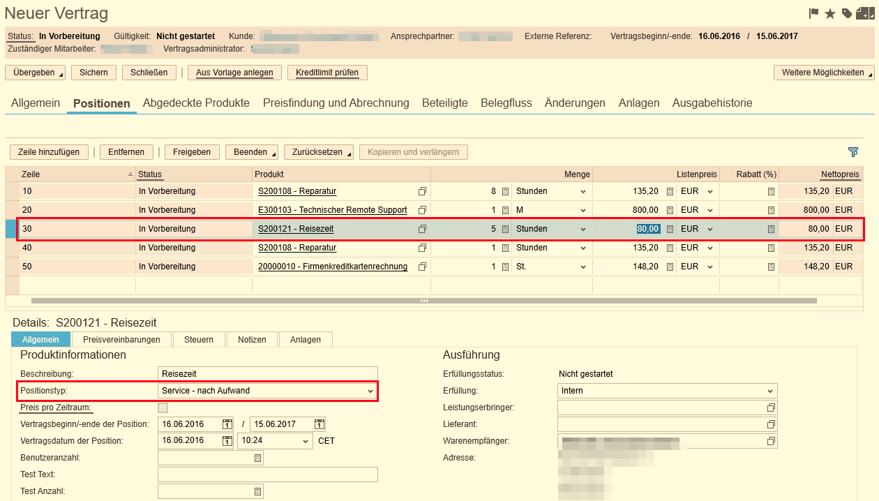
Task: Switch to the Allgemein main tab
Action: click(36, 103)
